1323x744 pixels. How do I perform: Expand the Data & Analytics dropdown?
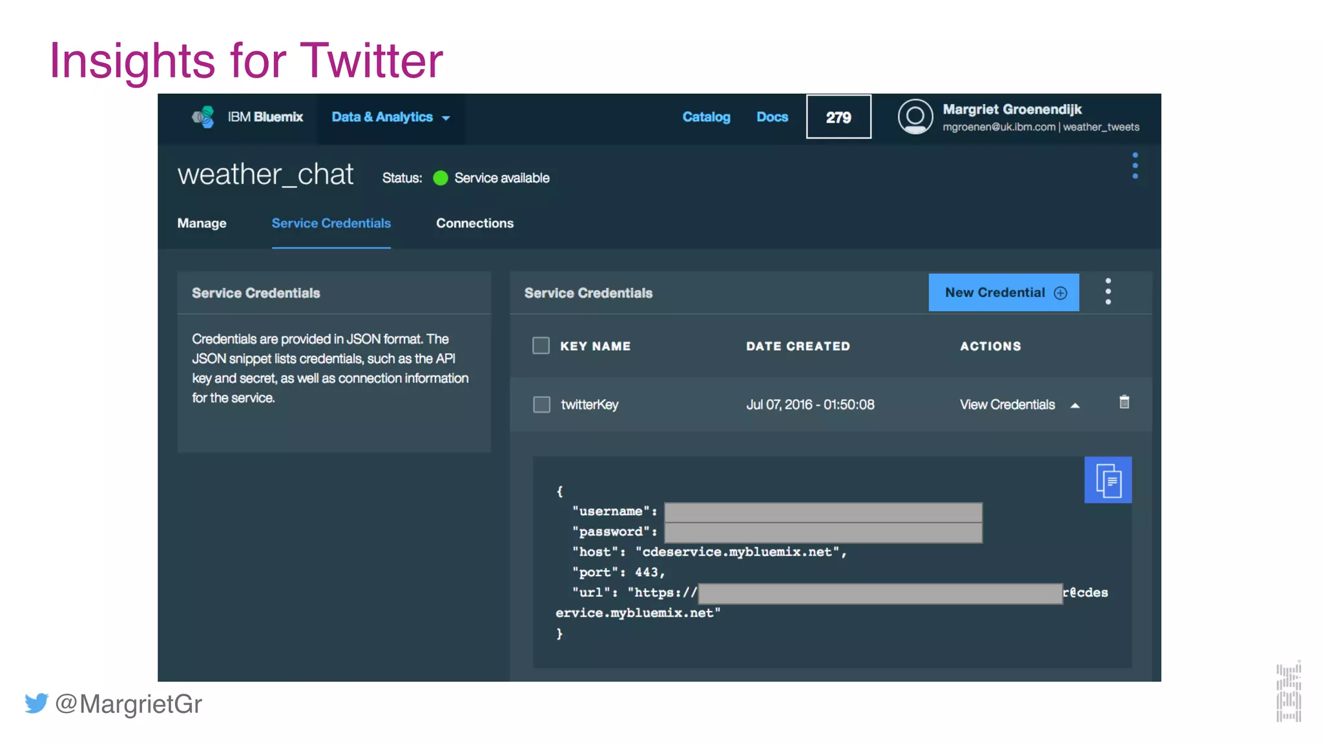click(390, 118)
